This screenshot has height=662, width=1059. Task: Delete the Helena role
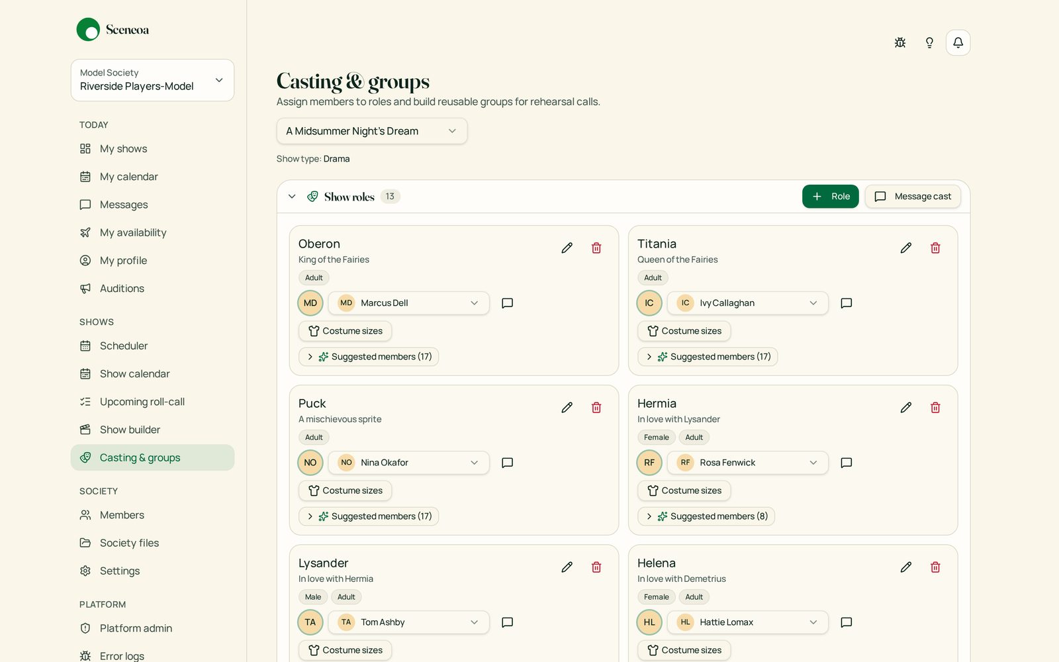935,567
